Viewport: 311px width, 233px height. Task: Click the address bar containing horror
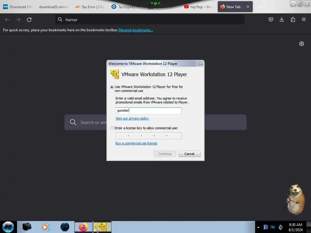pos(150,20)
